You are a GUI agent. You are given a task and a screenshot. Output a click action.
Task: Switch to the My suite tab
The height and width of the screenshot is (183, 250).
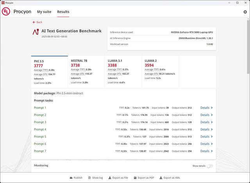click(x=44, y=12)
